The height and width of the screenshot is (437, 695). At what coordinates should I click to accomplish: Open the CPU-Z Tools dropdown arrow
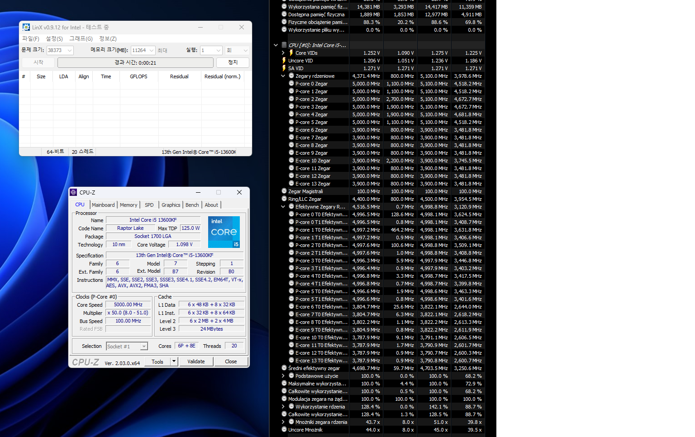click(174, 361)
